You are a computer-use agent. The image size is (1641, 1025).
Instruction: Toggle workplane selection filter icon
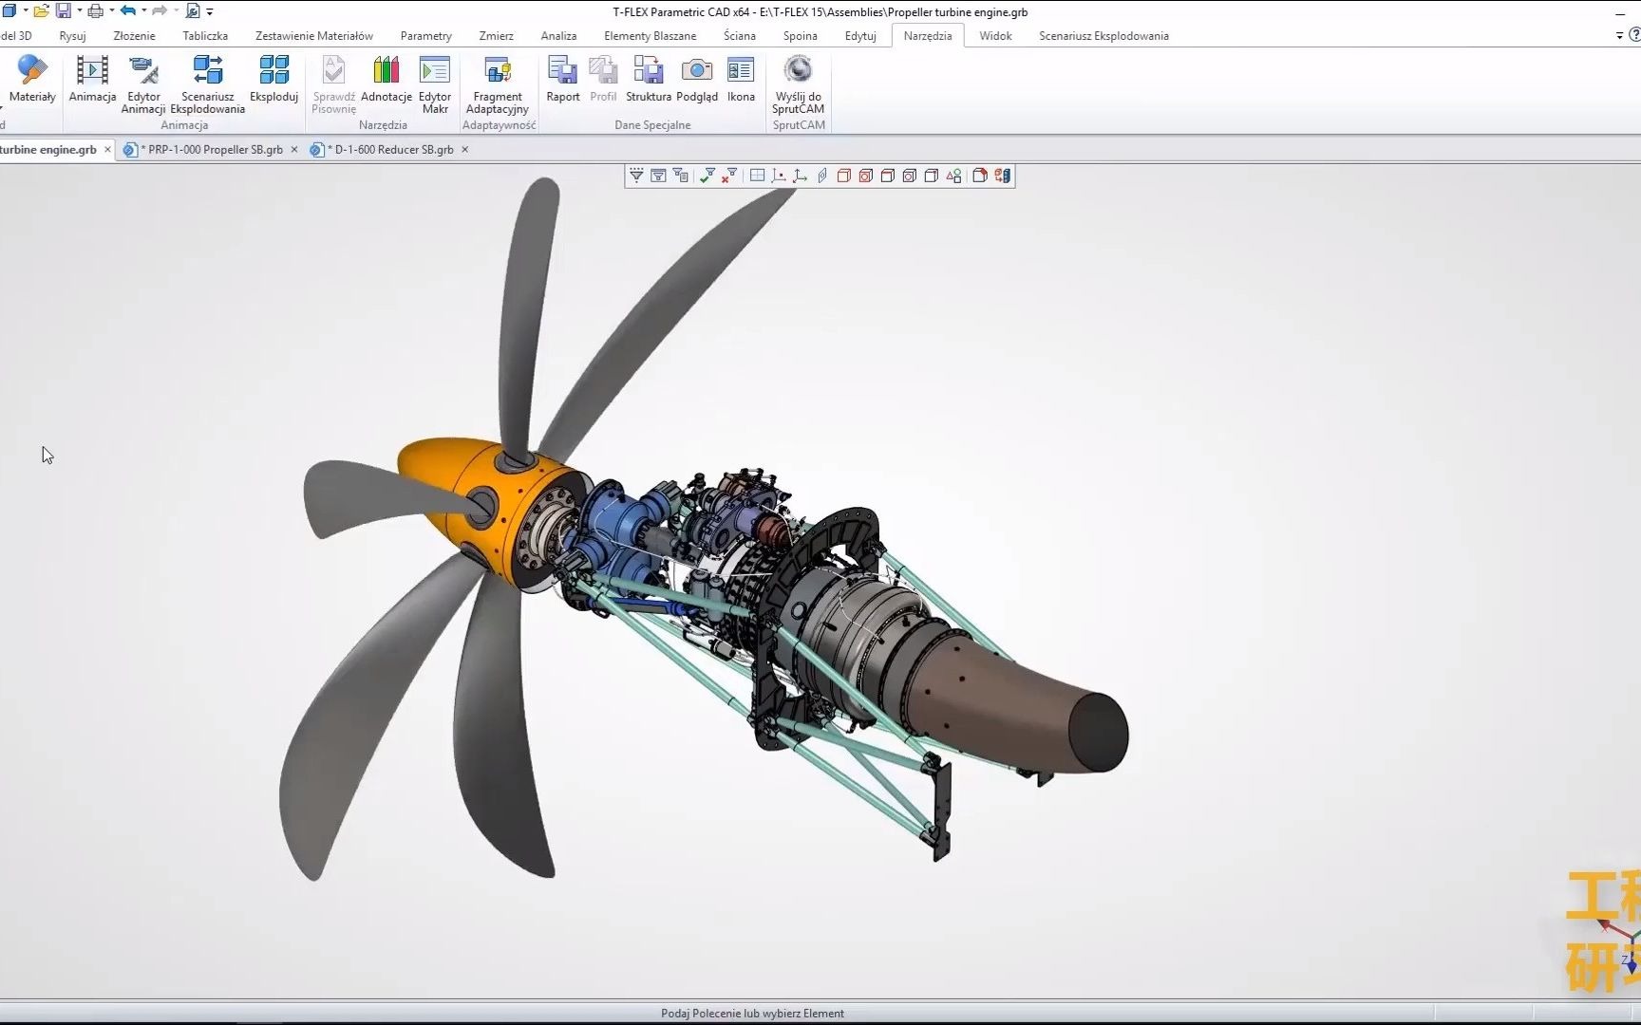pyautogui.click(x=757, y=176)
